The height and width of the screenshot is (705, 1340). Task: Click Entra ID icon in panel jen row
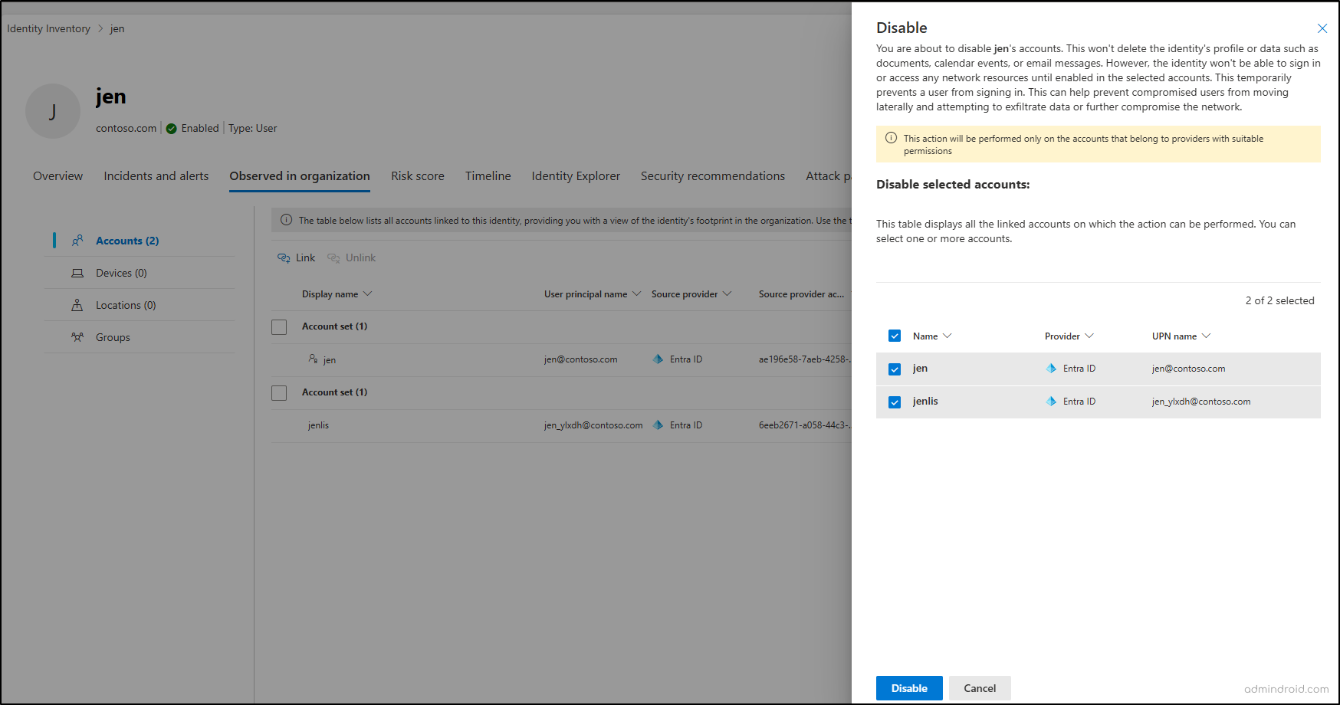pos(1051,369)
